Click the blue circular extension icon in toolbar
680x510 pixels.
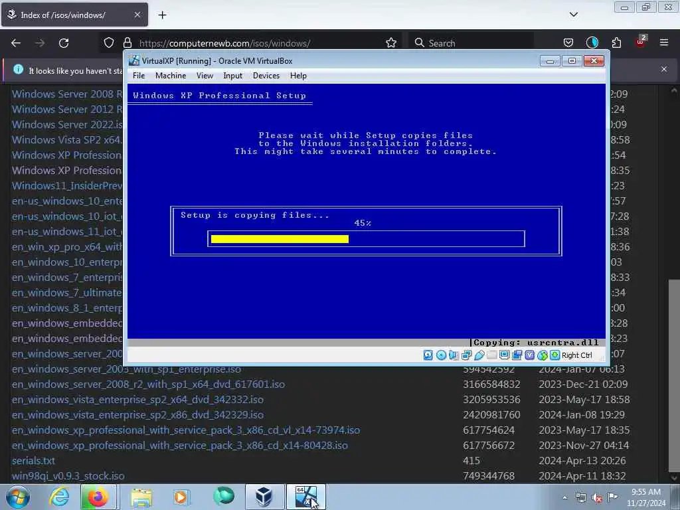tap(592, 42)
